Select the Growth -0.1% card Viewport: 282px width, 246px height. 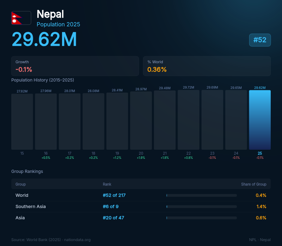(x=75, y=66)
